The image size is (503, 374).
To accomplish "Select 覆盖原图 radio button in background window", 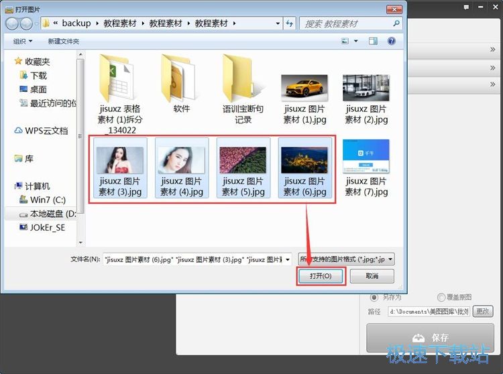I will (441, 297).
